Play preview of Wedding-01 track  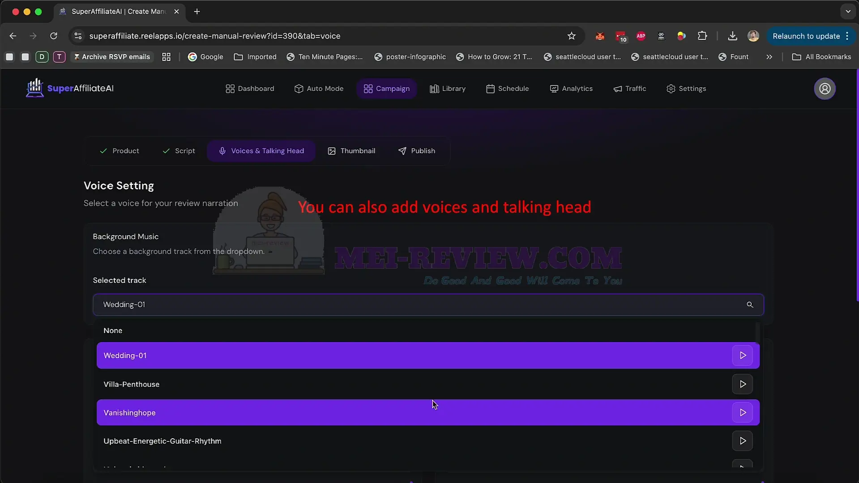tap(742, 355)
